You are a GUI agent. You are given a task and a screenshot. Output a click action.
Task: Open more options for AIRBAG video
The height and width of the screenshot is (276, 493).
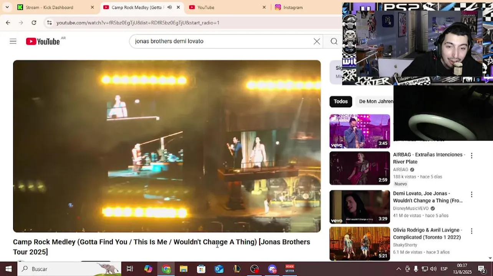(x=471, y=156)
